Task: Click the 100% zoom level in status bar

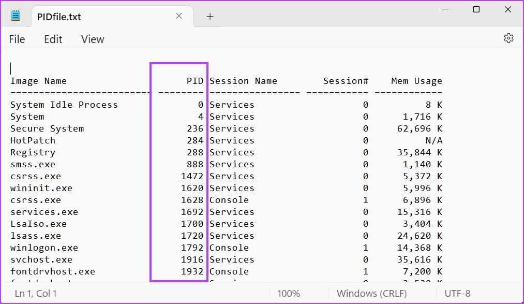Action: click(289, 294)
